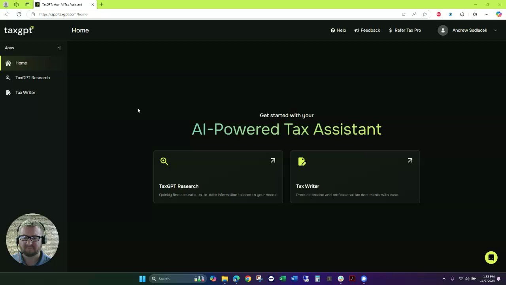506x285 pixels.
Task: Click the Tax Writer sidebar document icon
Action: [8, 92]
